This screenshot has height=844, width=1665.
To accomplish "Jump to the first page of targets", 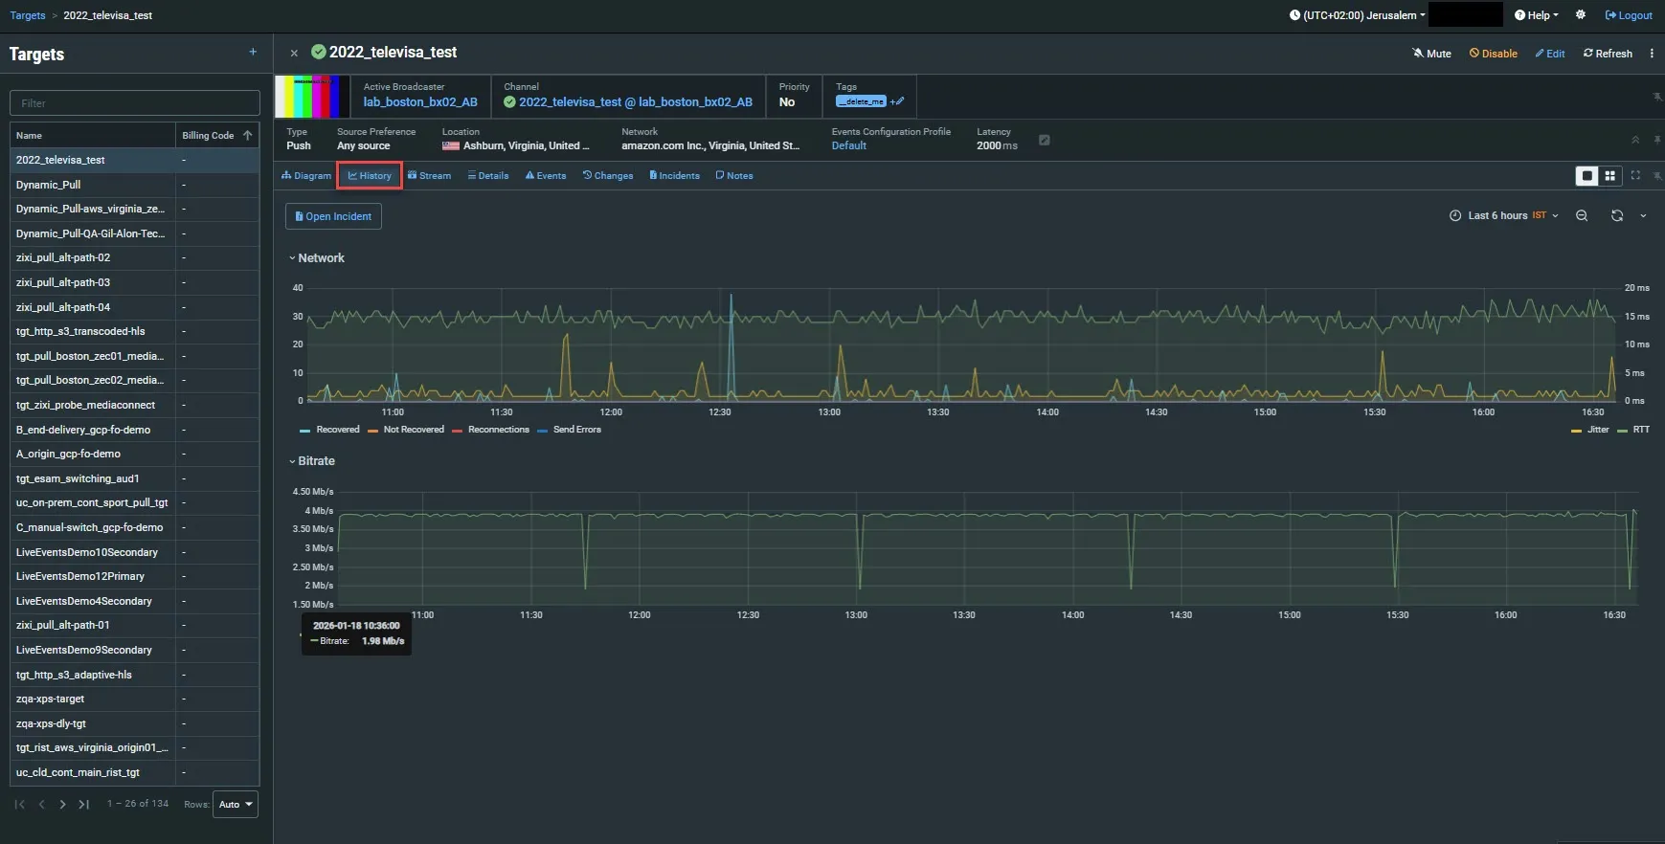I will (20, 805).
